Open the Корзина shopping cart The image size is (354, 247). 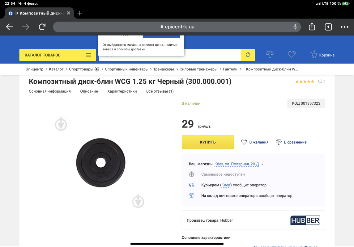322,55
